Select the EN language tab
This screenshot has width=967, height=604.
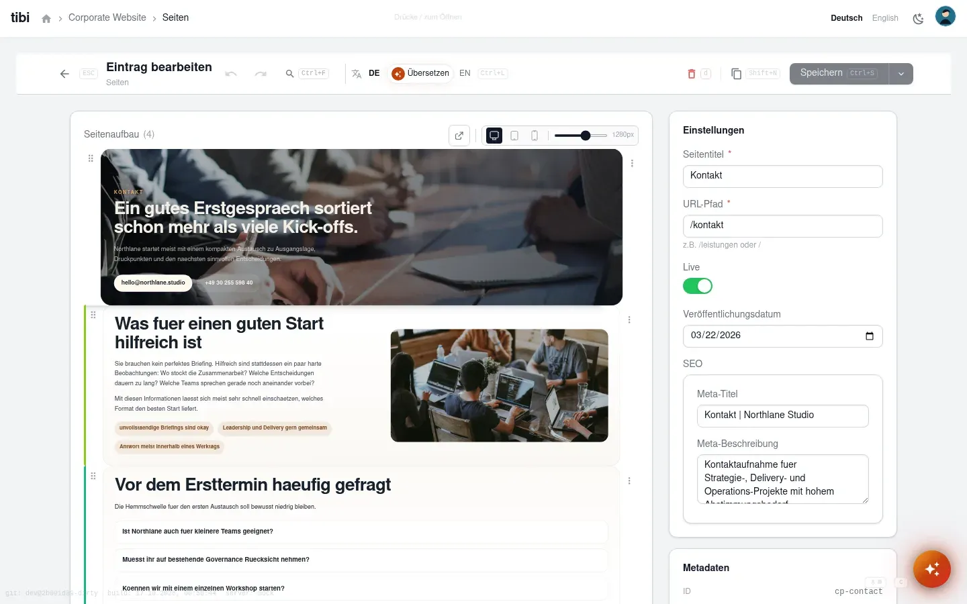coord(465,73)
